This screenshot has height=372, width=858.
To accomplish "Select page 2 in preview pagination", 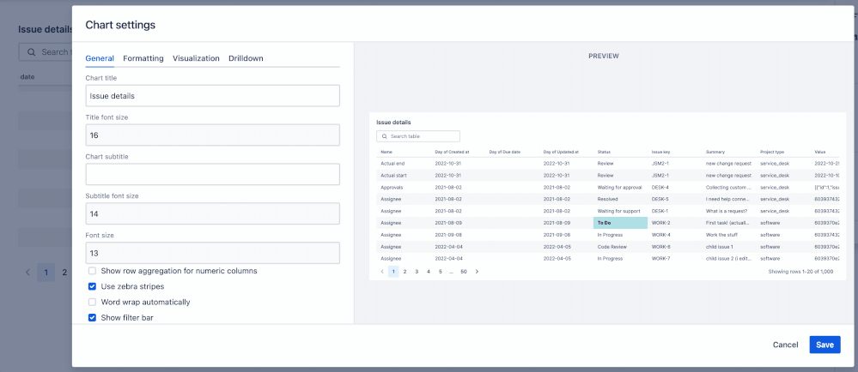I will point(405,272).
